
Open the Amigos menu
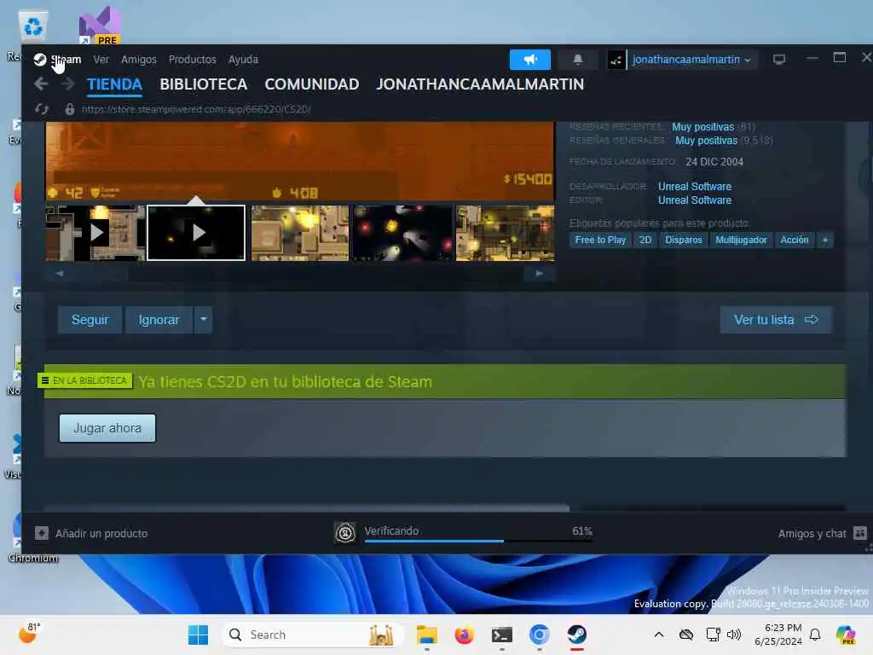(x=139, y=60)
